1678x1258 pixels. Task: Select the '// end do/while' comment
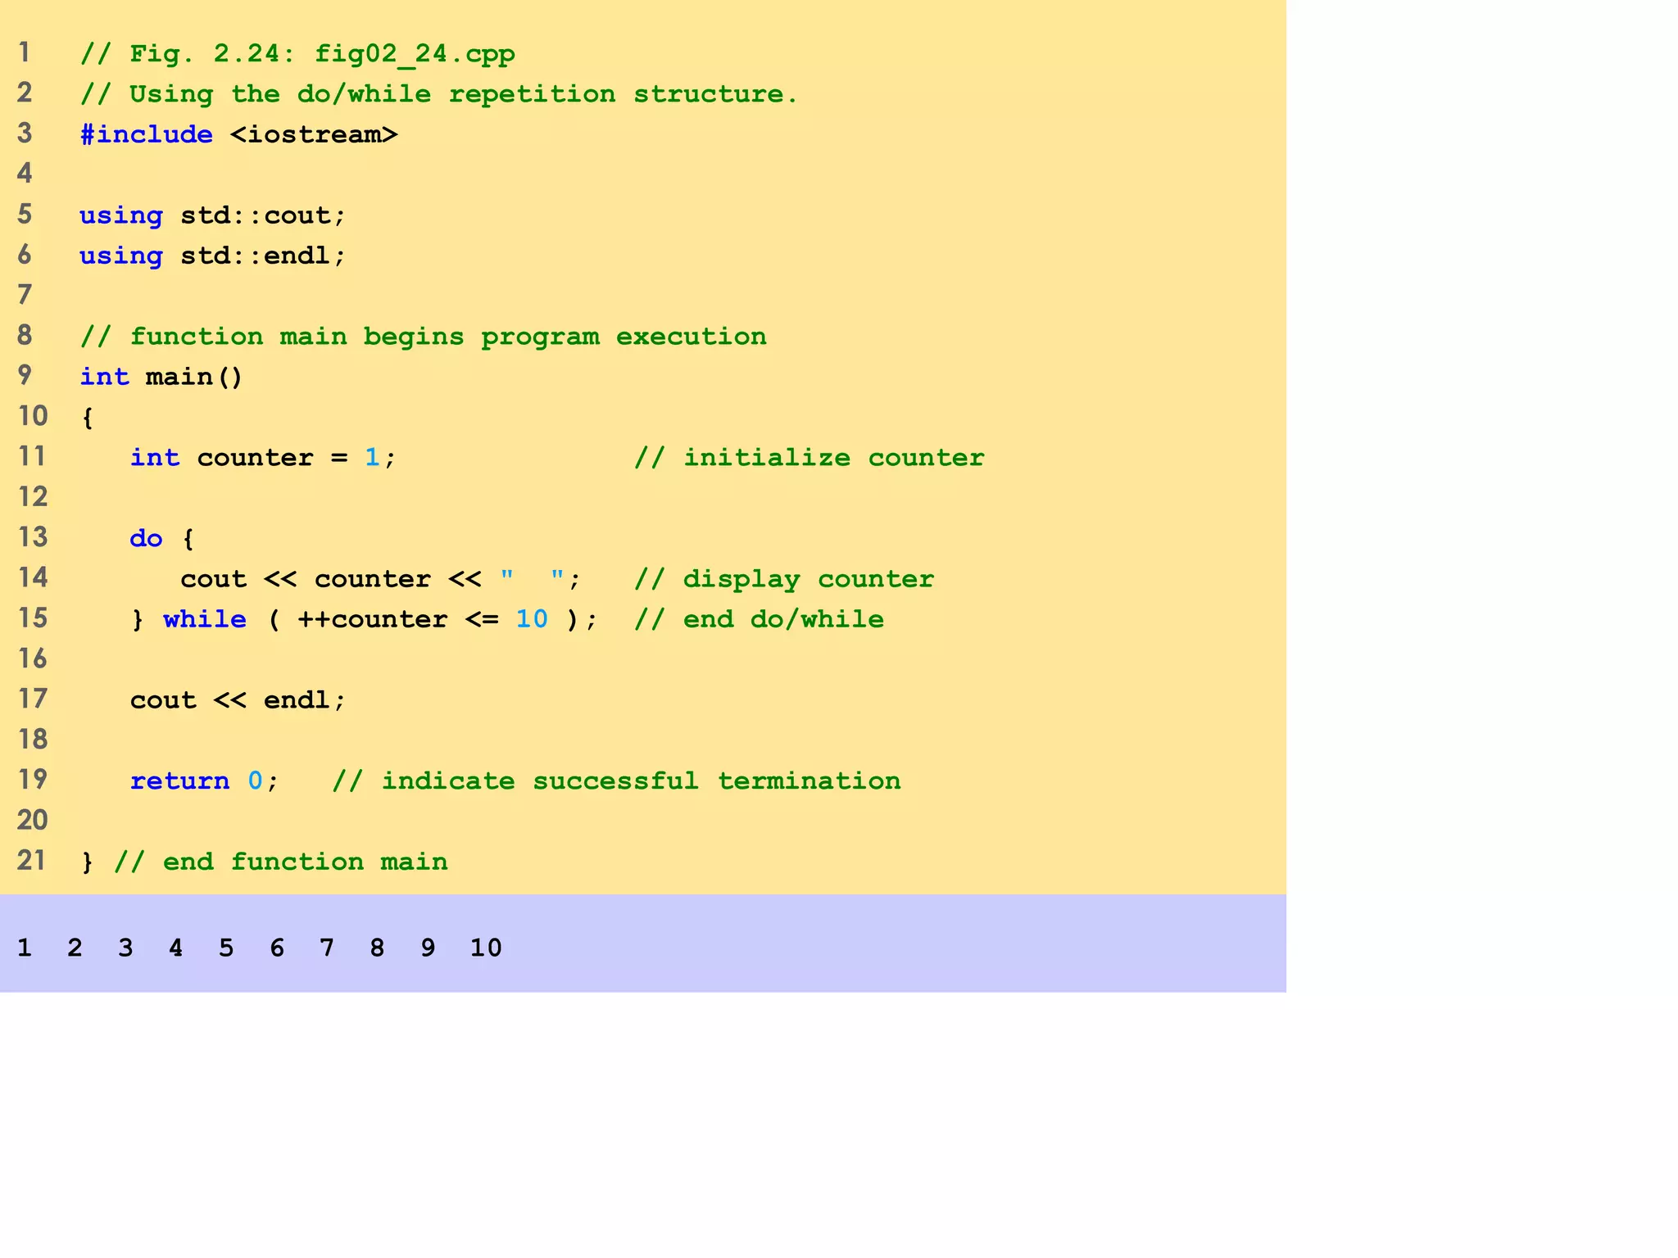click(x=760, y=619)
